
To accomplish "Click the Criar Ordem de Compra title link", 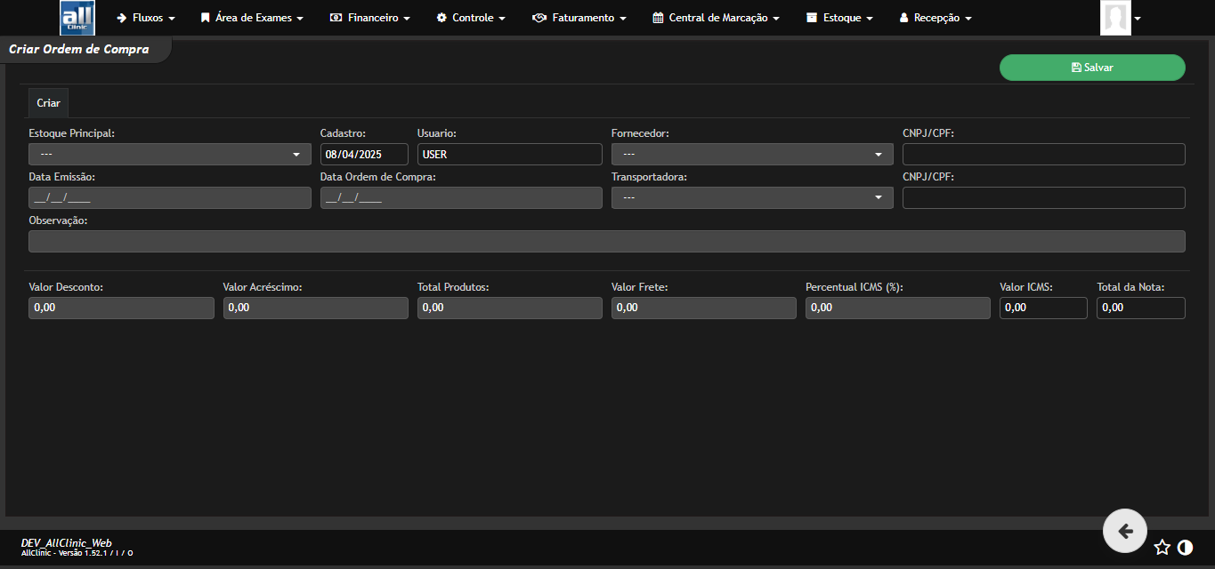I will click(77, 50).
